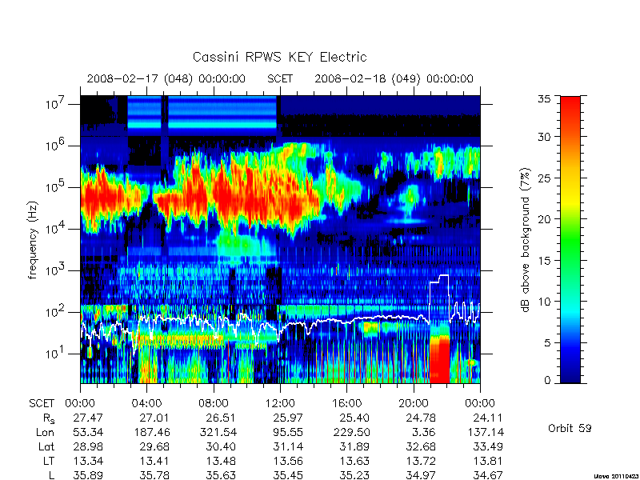Click the striped blue band near 10^7 Hz
The image size is (640, 480).
[x=202, y=116]
